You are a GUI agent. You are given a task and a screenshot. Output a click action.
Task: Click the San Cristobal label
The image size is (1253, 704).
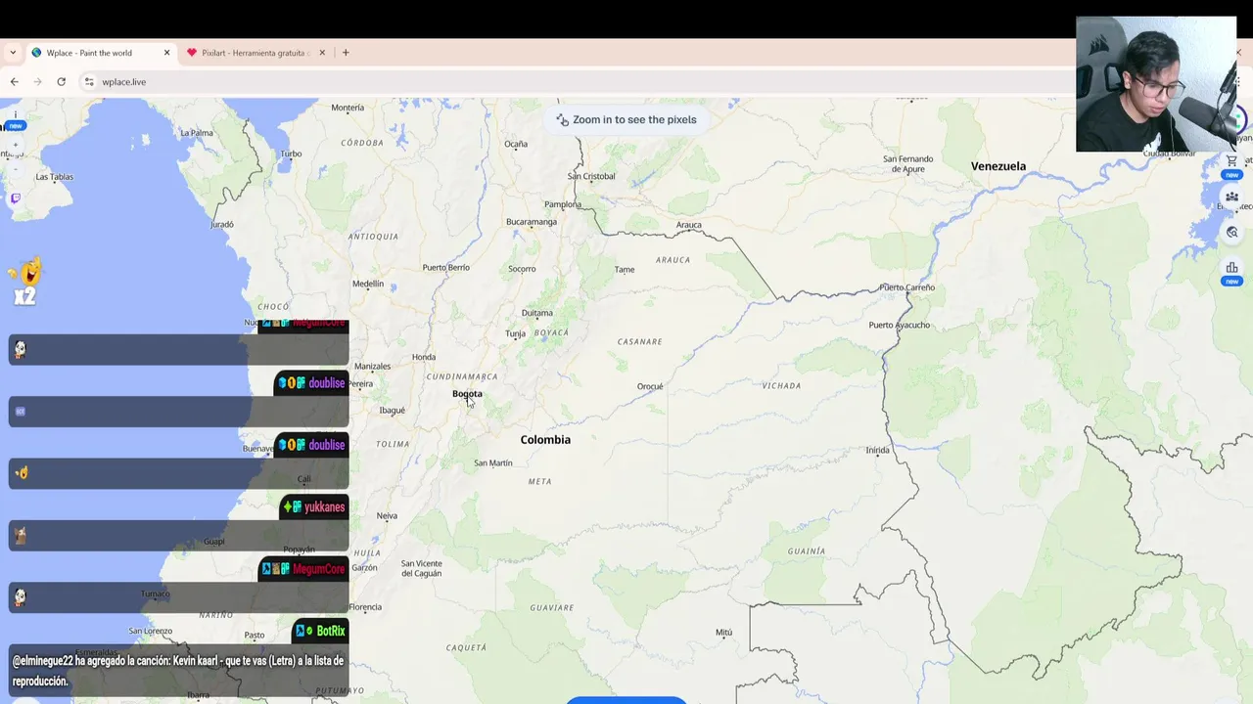[x=591, y=177]
